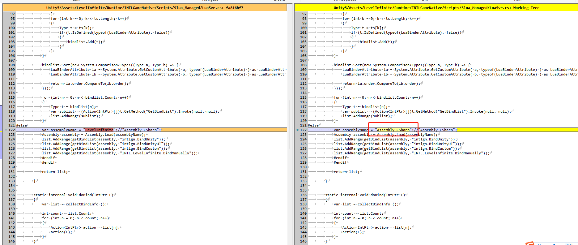Click "Type t = bindlist[n];" in the right pane
The height and width of the screenshot is (245, 578).
click(x=365, y=107)
